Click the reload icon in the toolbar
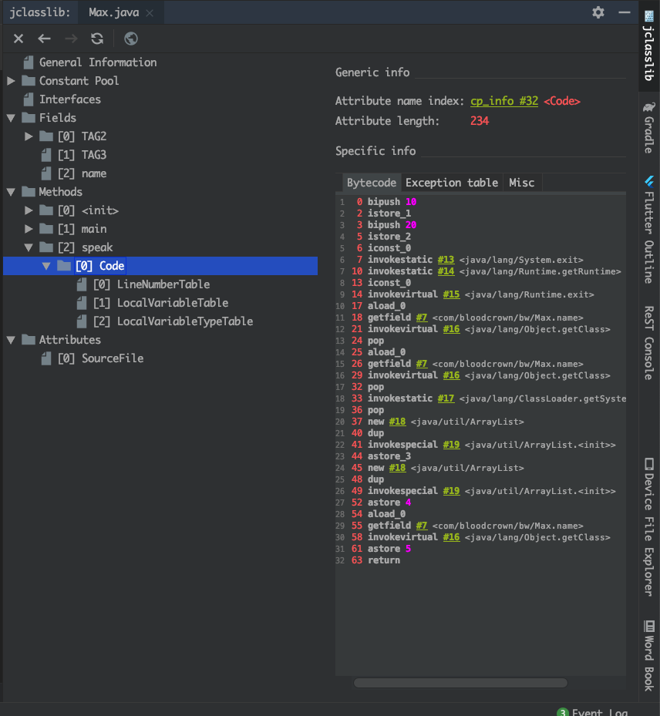This screenshot has height=716, width=660. click(96, 39)
